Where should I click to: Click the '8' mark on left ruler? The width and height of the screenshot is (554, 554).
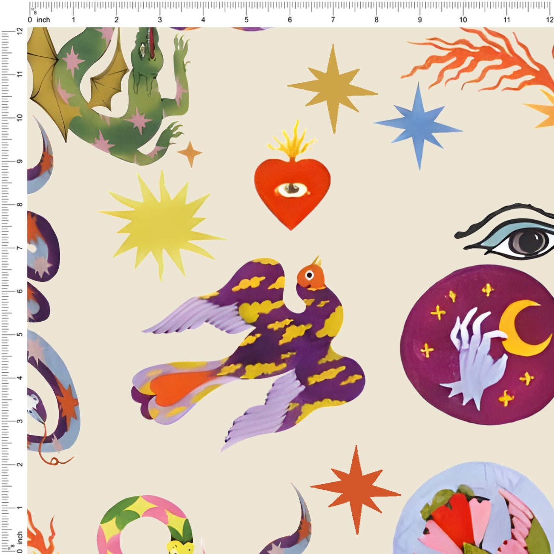pyautogui.click(x=20, y=204)
